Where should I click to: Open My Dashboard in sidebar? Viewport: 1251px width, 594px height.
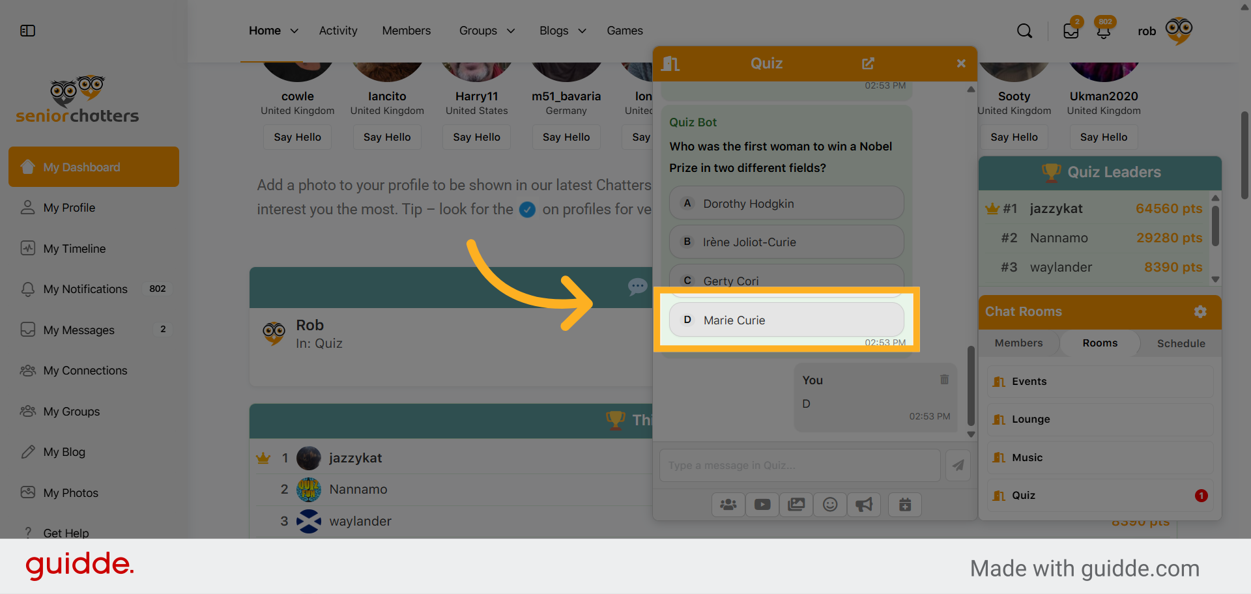tap(94, 167)
